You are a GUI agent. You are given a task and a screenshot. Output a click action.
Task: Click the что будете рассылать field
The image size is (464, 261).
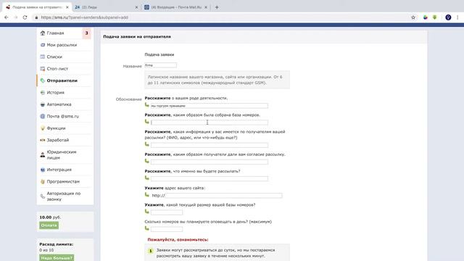[x=210, y=178]
